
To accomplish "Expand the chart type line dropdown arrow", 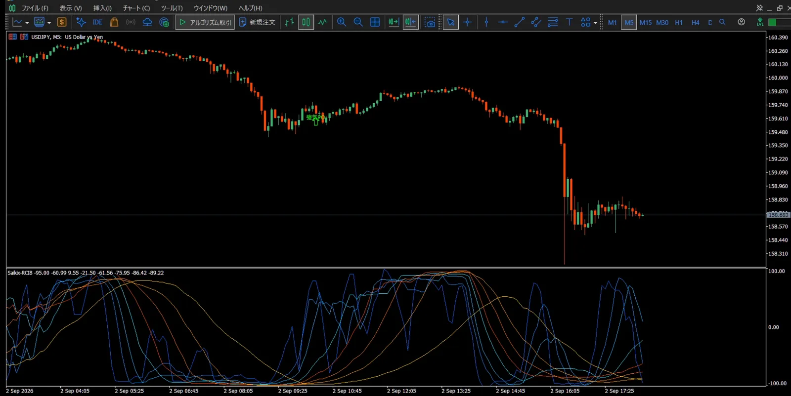I will click(x=27, y=23).
